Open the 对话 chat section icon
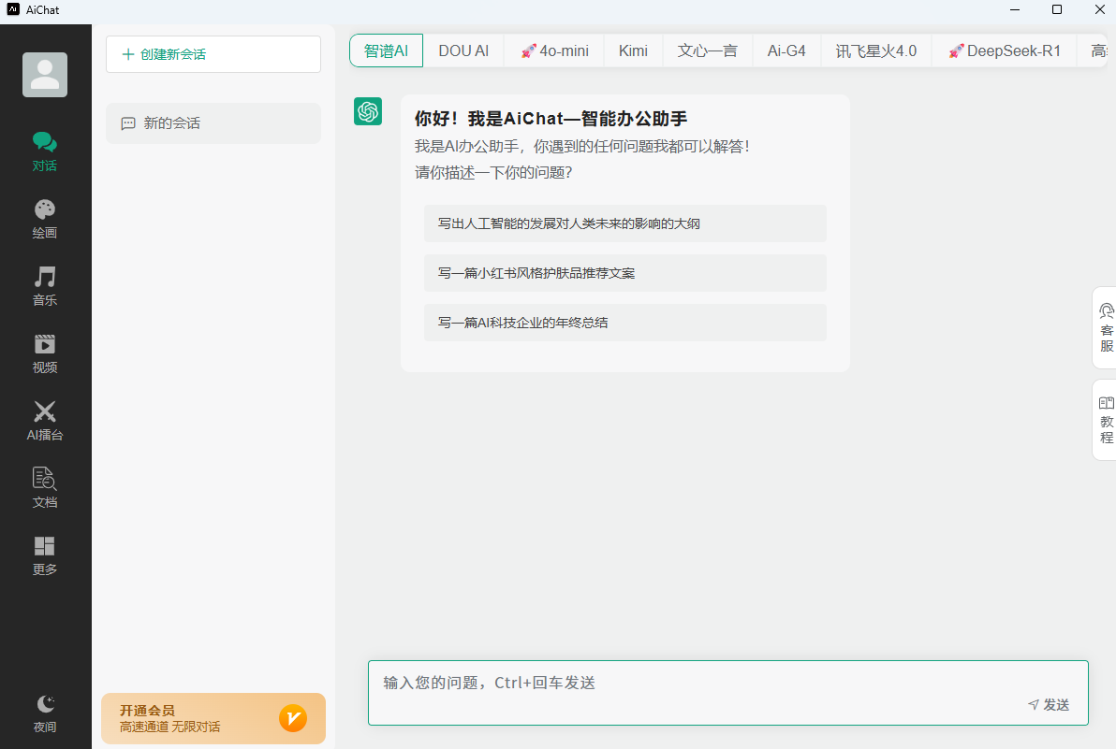Image resolution: width=1116 pixels, height=749 pixels. pyautogui.click(x=45, y=143)
